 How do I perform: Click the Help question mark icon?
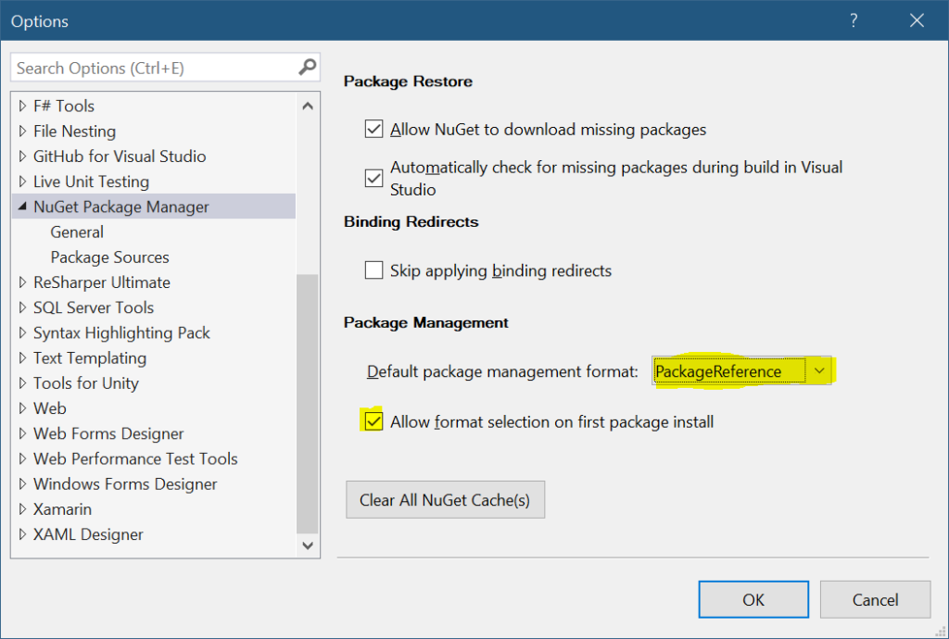click(x=853, y=20)
